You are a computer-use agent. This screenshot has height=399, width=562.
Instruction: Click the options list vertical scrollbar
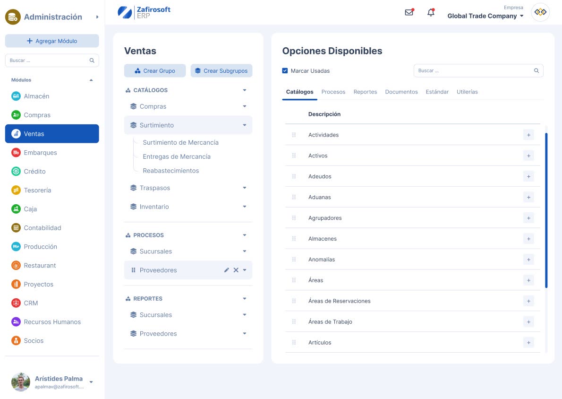(x=546, y=211)
